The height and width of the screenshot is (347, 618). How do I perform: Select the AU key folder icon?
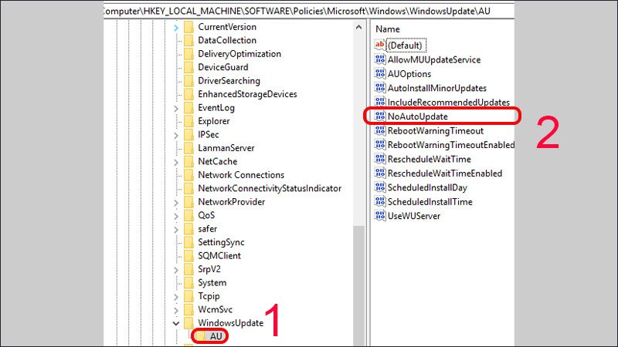pyautogui.click(x=200, y=336)
